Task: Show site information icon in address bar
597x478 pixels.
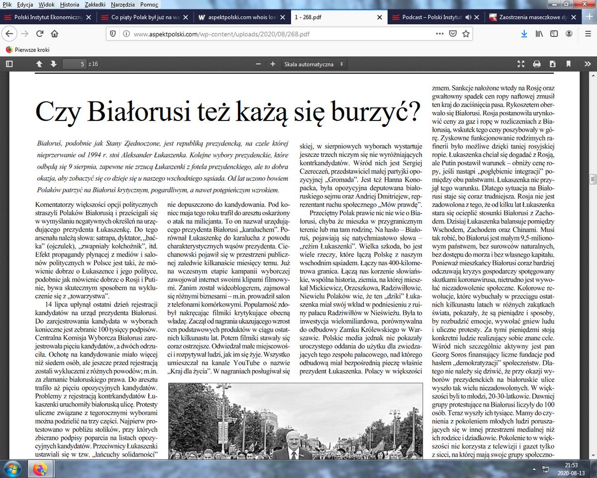Action: pyautogui.click(x=126, y=34)
